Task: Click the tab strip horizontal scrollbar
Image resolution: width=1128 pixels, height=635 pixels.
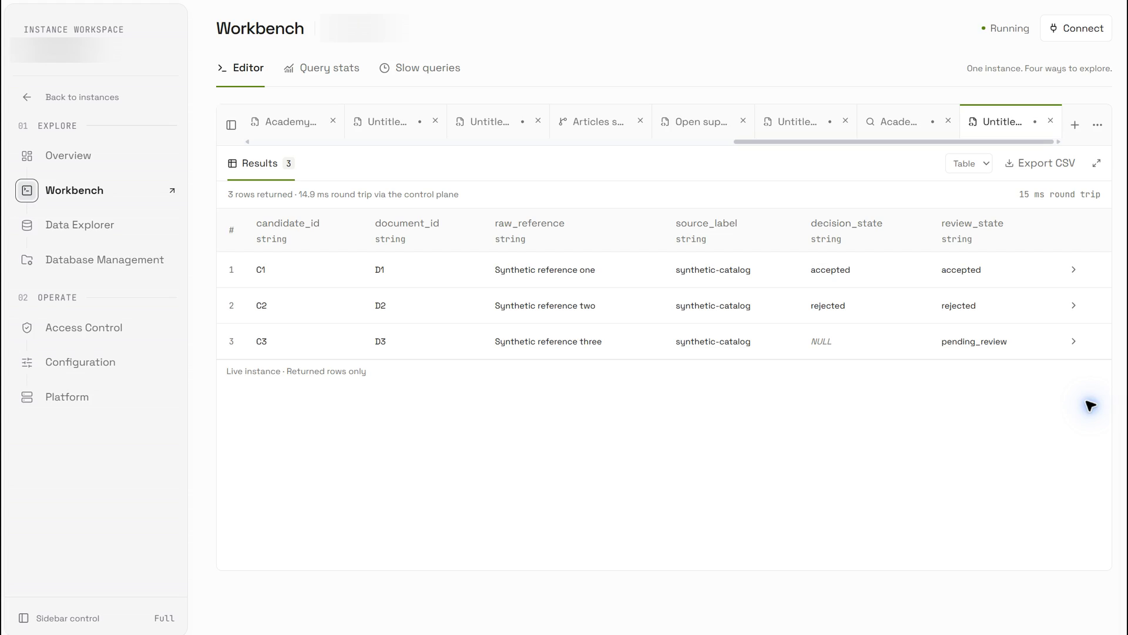Action: [894, 142]
